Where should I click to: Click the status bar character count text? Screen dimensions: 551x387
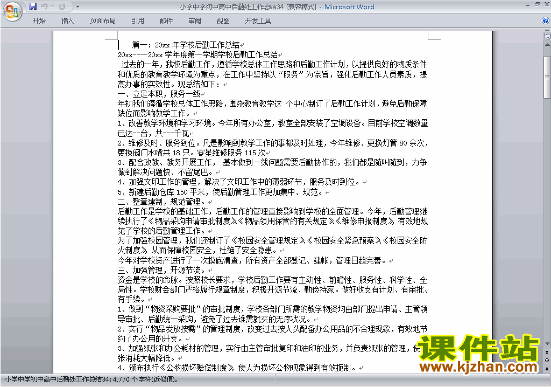91,379
